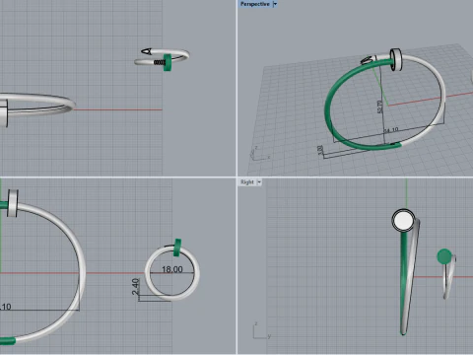473x355 pixels.
Task: Click the Right viewport title label
Action: click(x=247, y=181)
